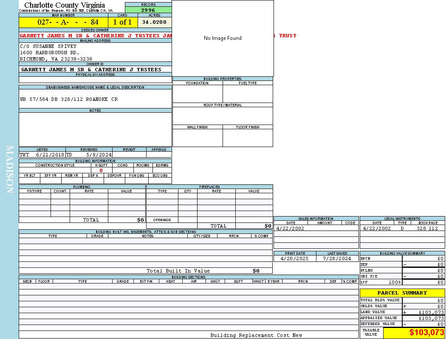Select the listed date 6/21/2018

coord(50,155)
